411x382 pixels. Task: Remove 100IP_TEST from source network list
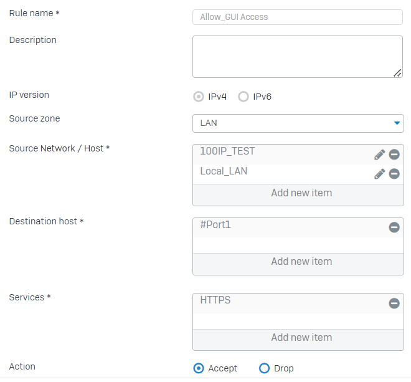click(x=394, y=155)
